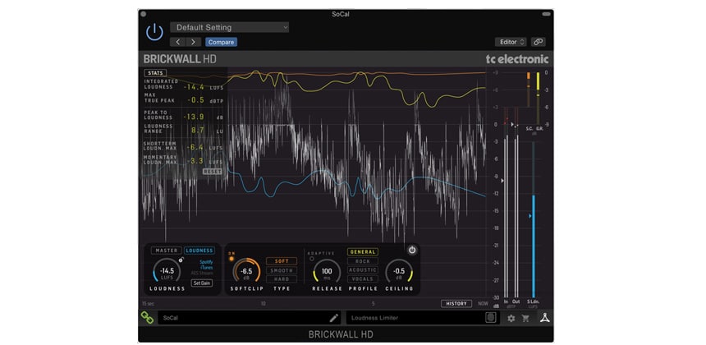Go to previous preset arrow
The height and width of the screenshot is (345, 706).
tap(178, 42)
